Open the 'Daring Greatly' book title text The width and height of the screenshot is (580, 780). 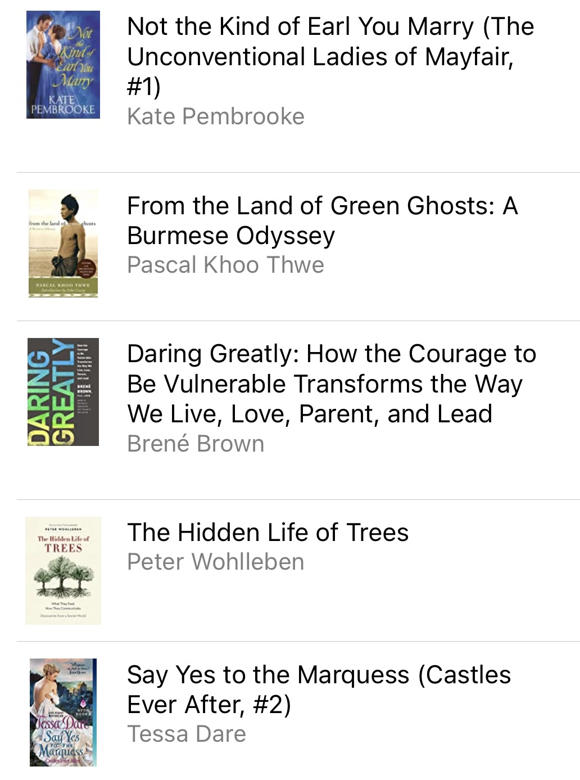click(x=332, y=354)
